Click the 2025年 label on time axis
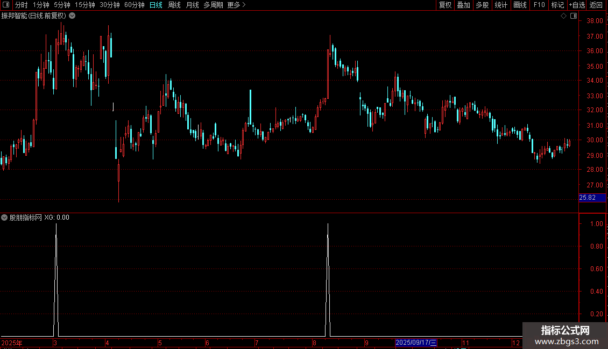The image size is (608, 349). point(12,343)
